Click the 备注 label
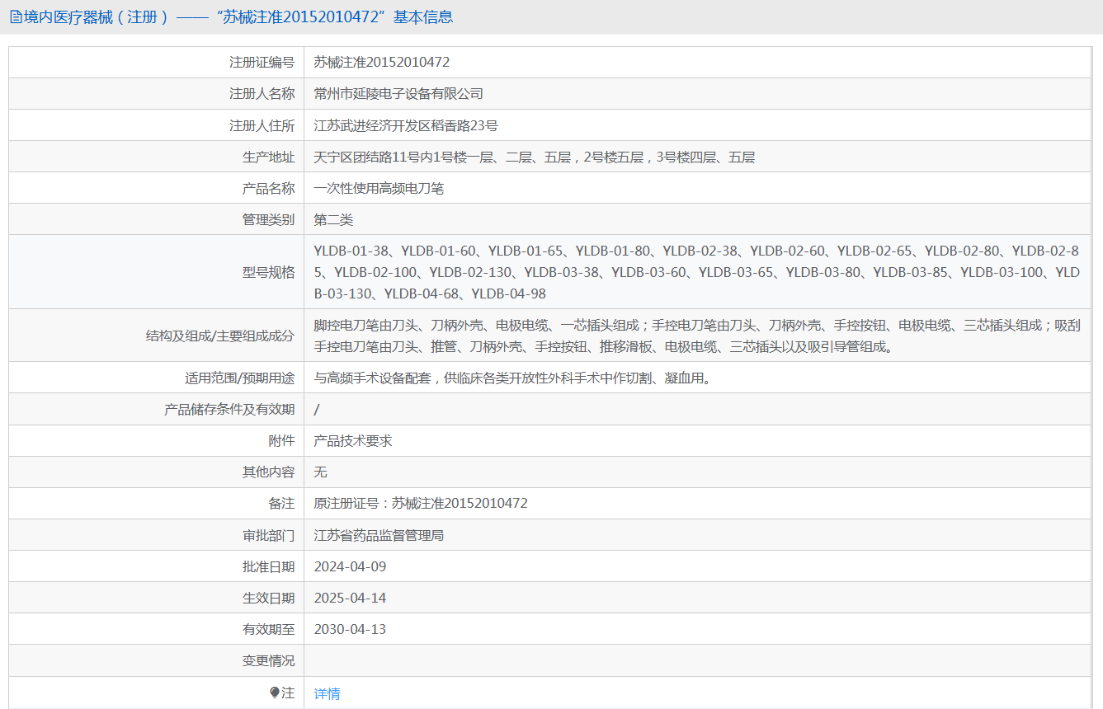Image resolution: width=1103 pixels, height=709 pixels. pos(281,504)
